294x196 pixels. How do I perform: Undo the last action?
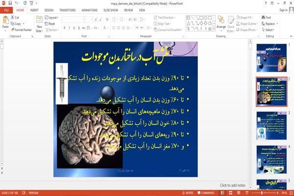tap(17, 3)
